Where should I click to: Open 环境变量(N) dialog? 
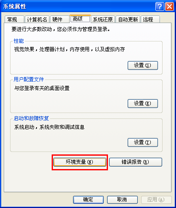pos(80,162)
